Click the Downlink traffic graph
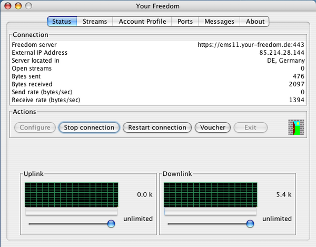316x247 pixels. tap(211, 195)
